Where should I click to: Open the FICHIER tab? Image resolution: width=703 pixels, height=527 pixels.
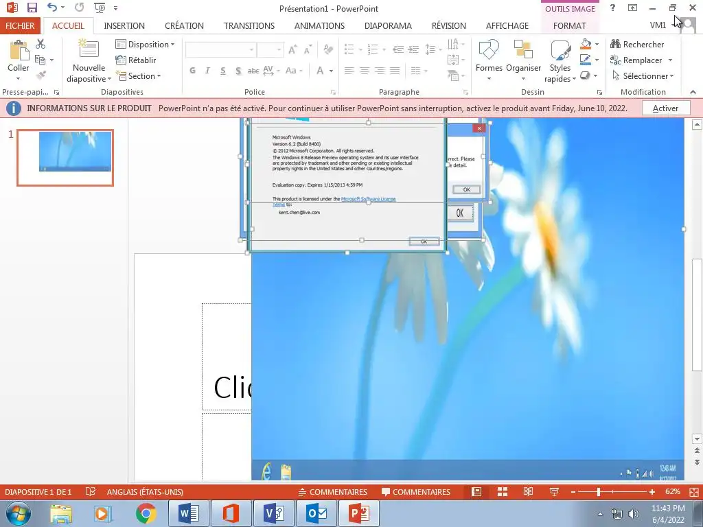click(20, 25)
